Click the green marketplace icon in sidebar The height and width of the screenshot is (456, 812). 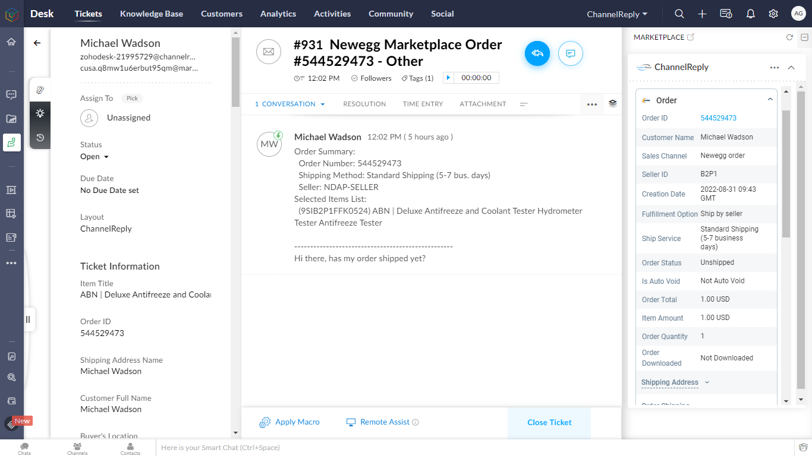[x=11, y=142]
